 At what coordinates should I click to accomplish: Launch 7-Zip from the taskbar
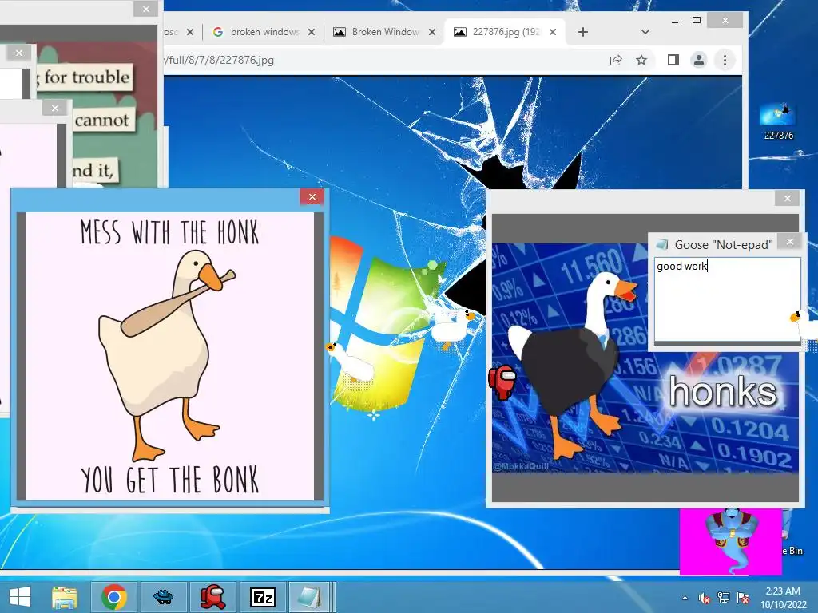tap(262, 597)
